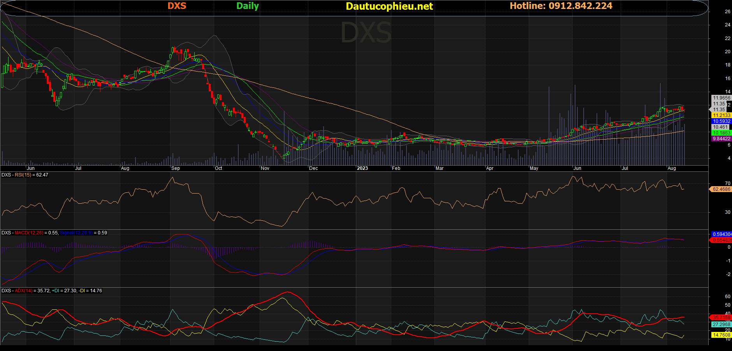This screenshot has height=351, width=732.
Task: Click the Sep marker on time axis
Action: [176, 168]
